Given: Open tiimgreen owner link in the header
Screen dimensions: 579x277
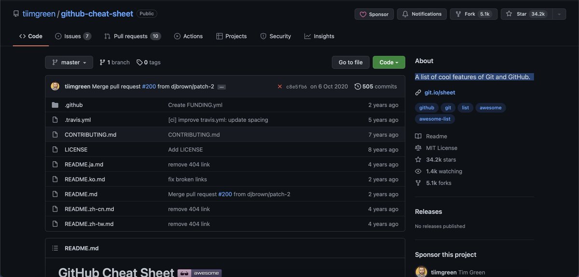Looking at the screenshot, I should 39,14.
